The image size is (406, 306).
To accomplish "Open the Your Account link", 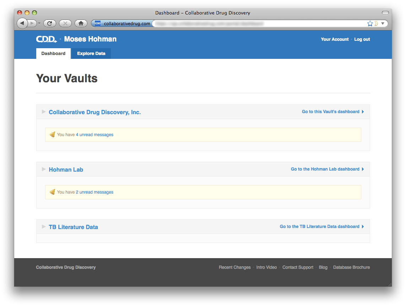I will click(x=335, y=39).
